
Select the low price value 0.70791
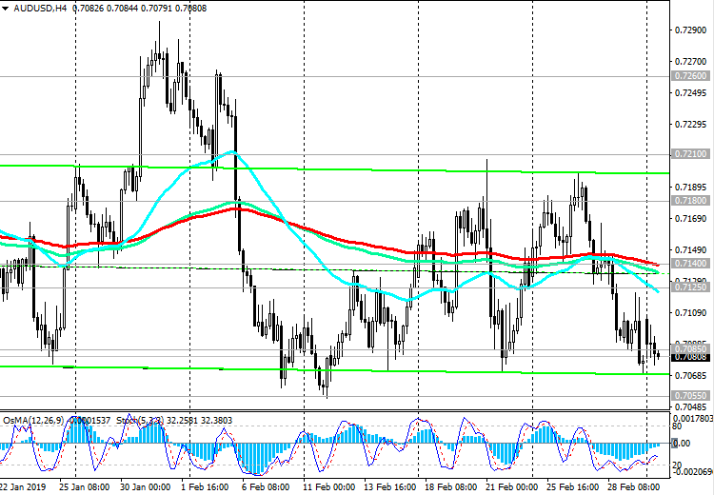point(156,9)
